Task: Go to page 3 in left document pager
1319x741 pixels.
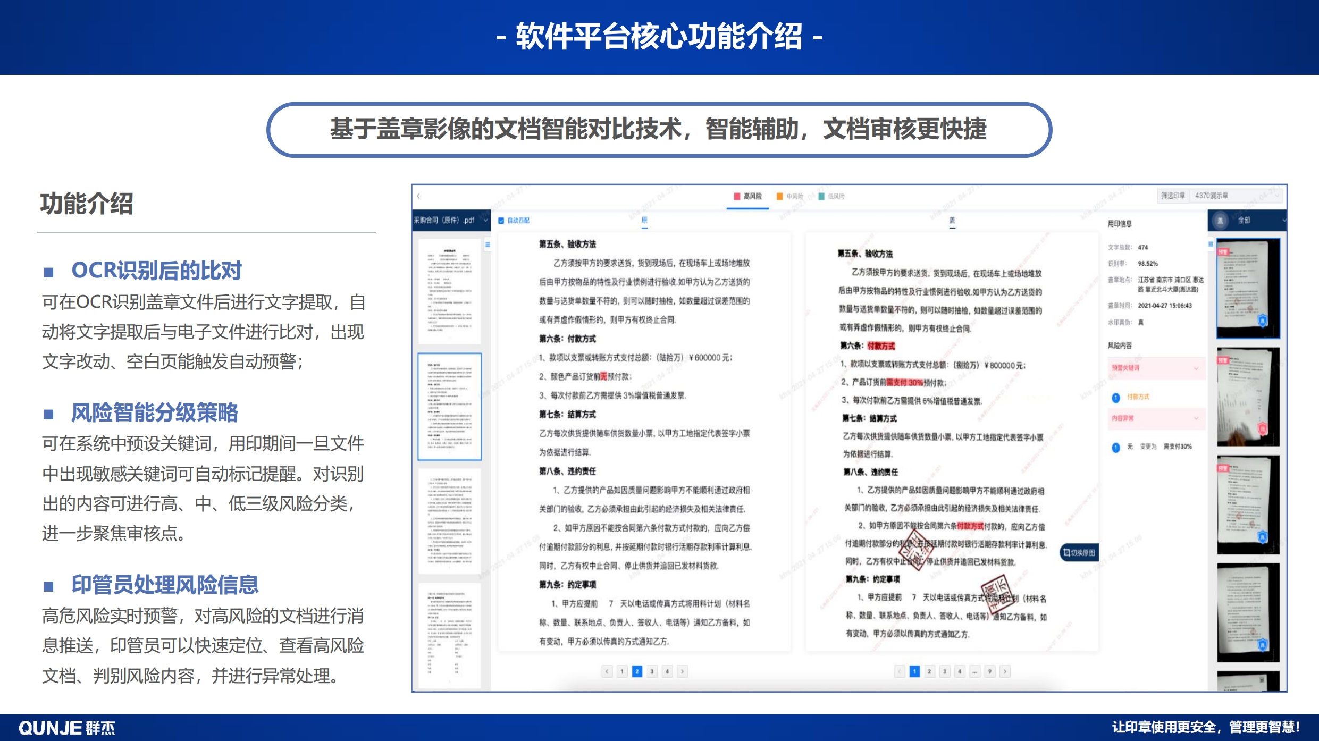Action: coord(652,671)
